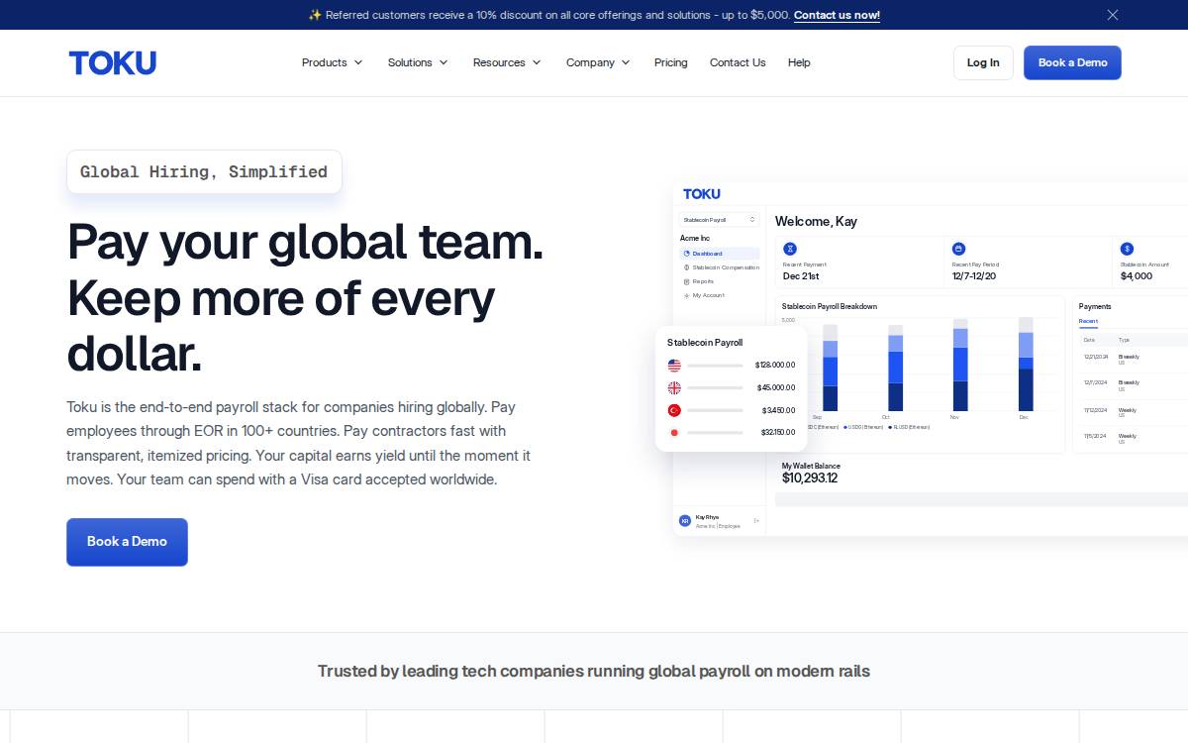Click the '12/7-12/20' pay period value
The height and width of the screenshot is (743, 1188).
[x=974, y=276]
